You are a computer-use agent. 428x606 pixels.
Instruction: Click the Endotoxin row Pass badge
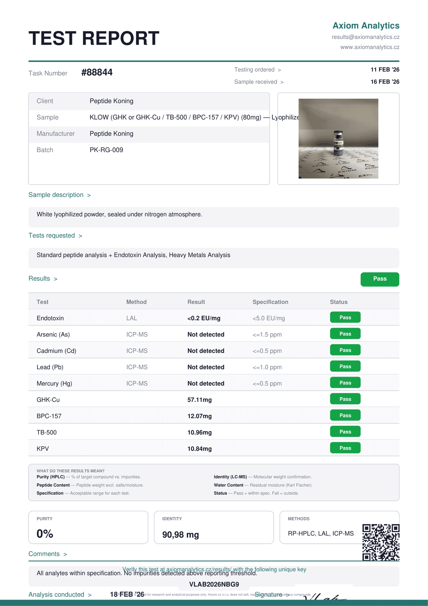345,317
